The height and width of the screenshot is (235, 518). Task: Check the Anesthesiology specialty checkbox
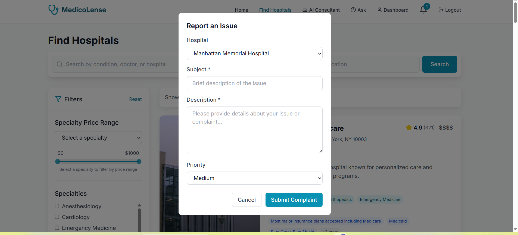click(57, 206)
